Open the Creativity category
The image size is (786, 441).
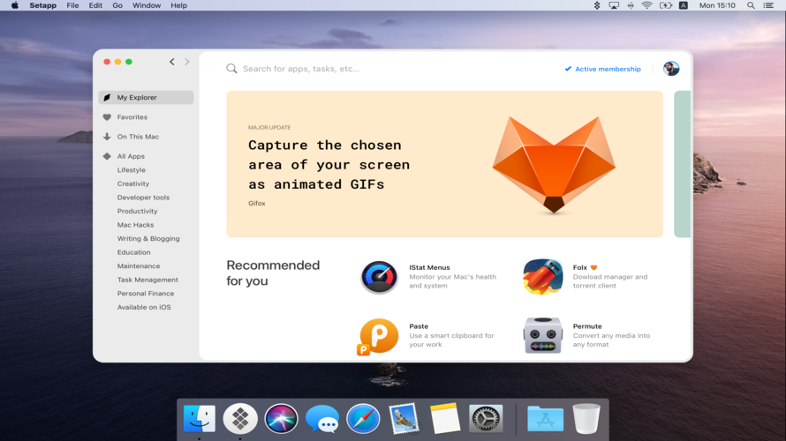click(x=132, y=183)
